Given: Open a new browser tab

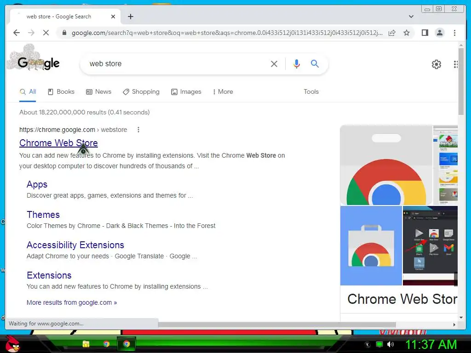Looking at the screenshot, I should click(130, 17).
